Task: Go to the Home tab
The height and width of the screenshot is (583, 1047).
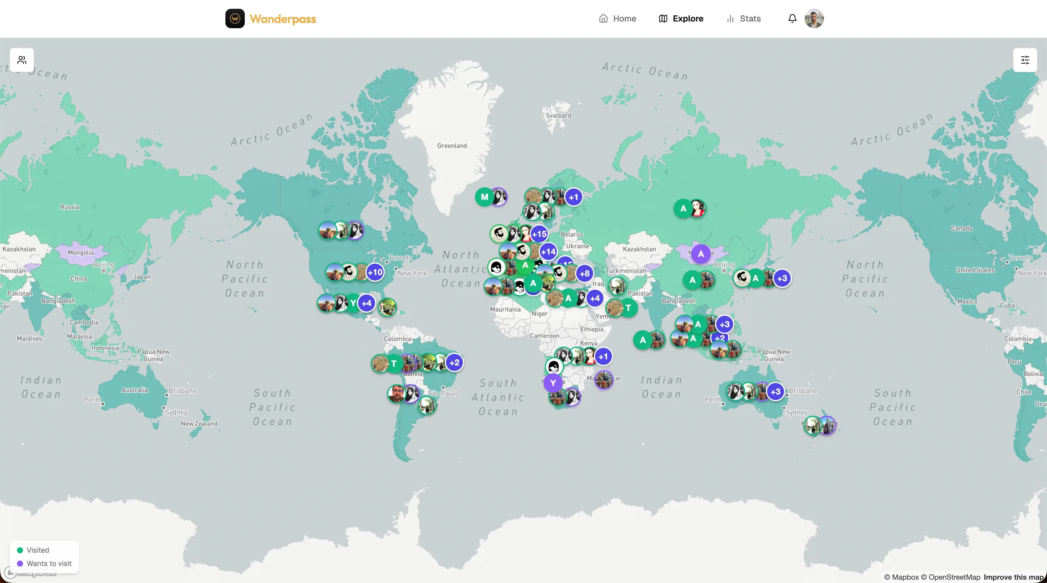Action: (617, 19)
